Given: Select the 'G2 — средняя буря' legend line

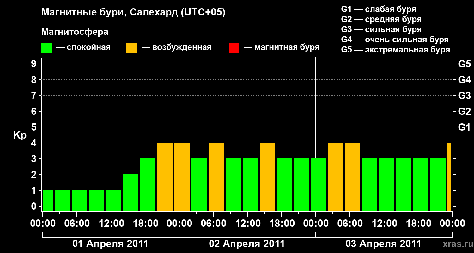Looking at the screenshot, I should pos(381,19).
